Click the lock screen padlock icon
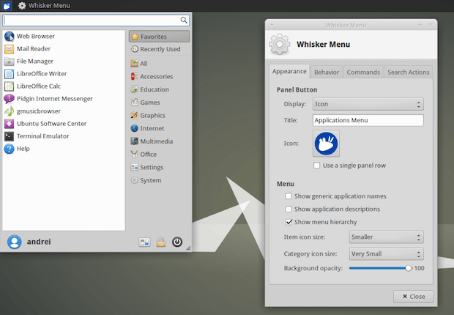Screen dimensions: 454x315 (x=161, y=242)
